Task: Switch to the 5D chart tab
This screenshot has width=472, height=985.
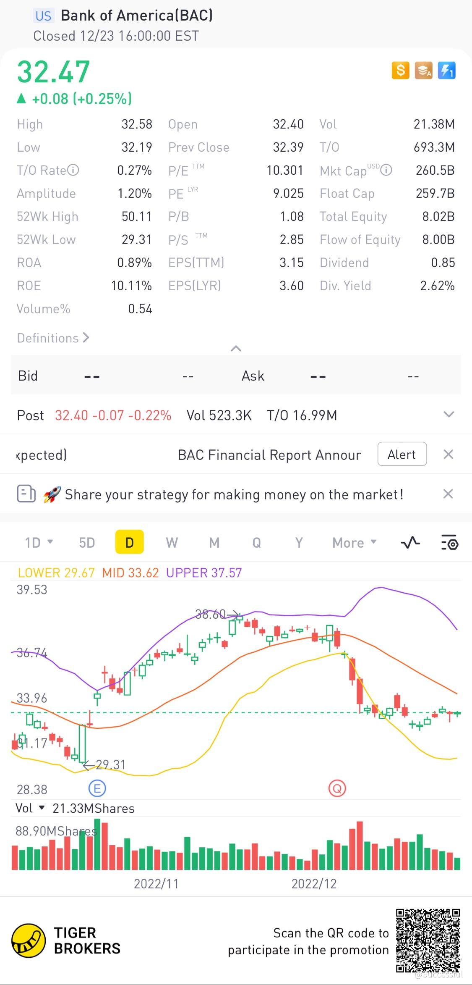Action: coord(87,542)
